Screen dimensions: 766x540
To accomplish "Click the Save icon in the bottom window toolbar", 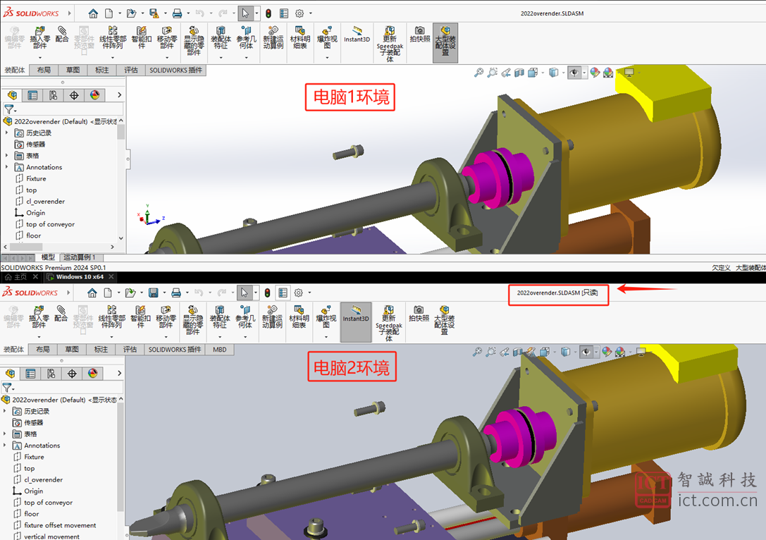I will (x=153, y=293).
